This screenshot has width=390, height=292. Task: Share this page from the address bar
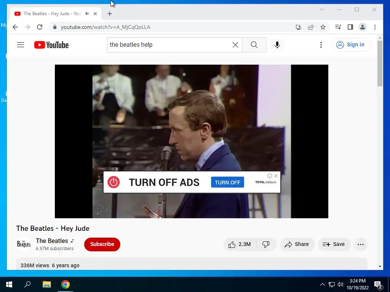(x=311, y=27)
